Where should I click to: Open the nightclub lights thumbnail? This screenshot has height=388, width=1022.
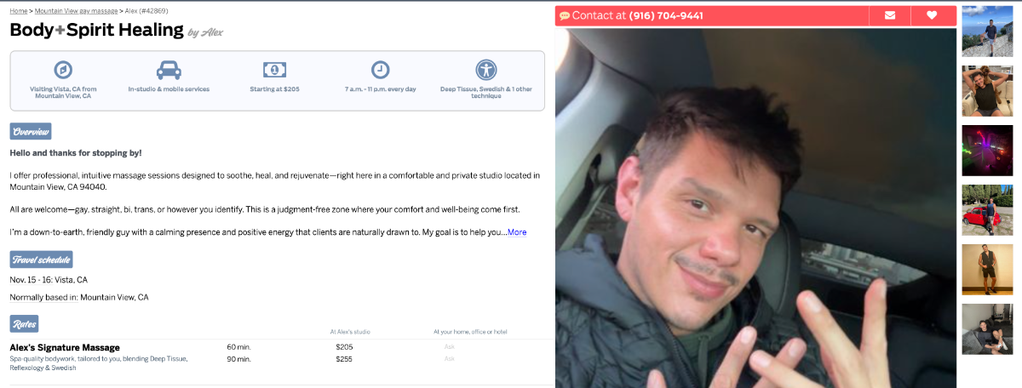(987, 151)
